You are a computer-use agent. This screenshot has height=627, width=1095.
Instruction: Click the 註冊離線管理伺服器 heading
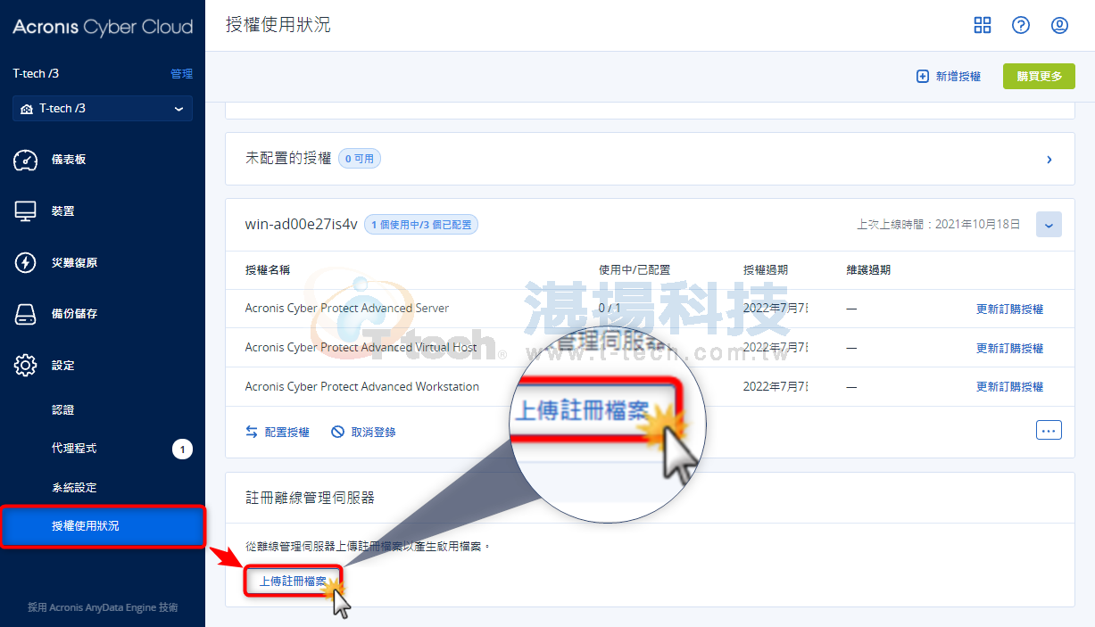tap(310, 497)
